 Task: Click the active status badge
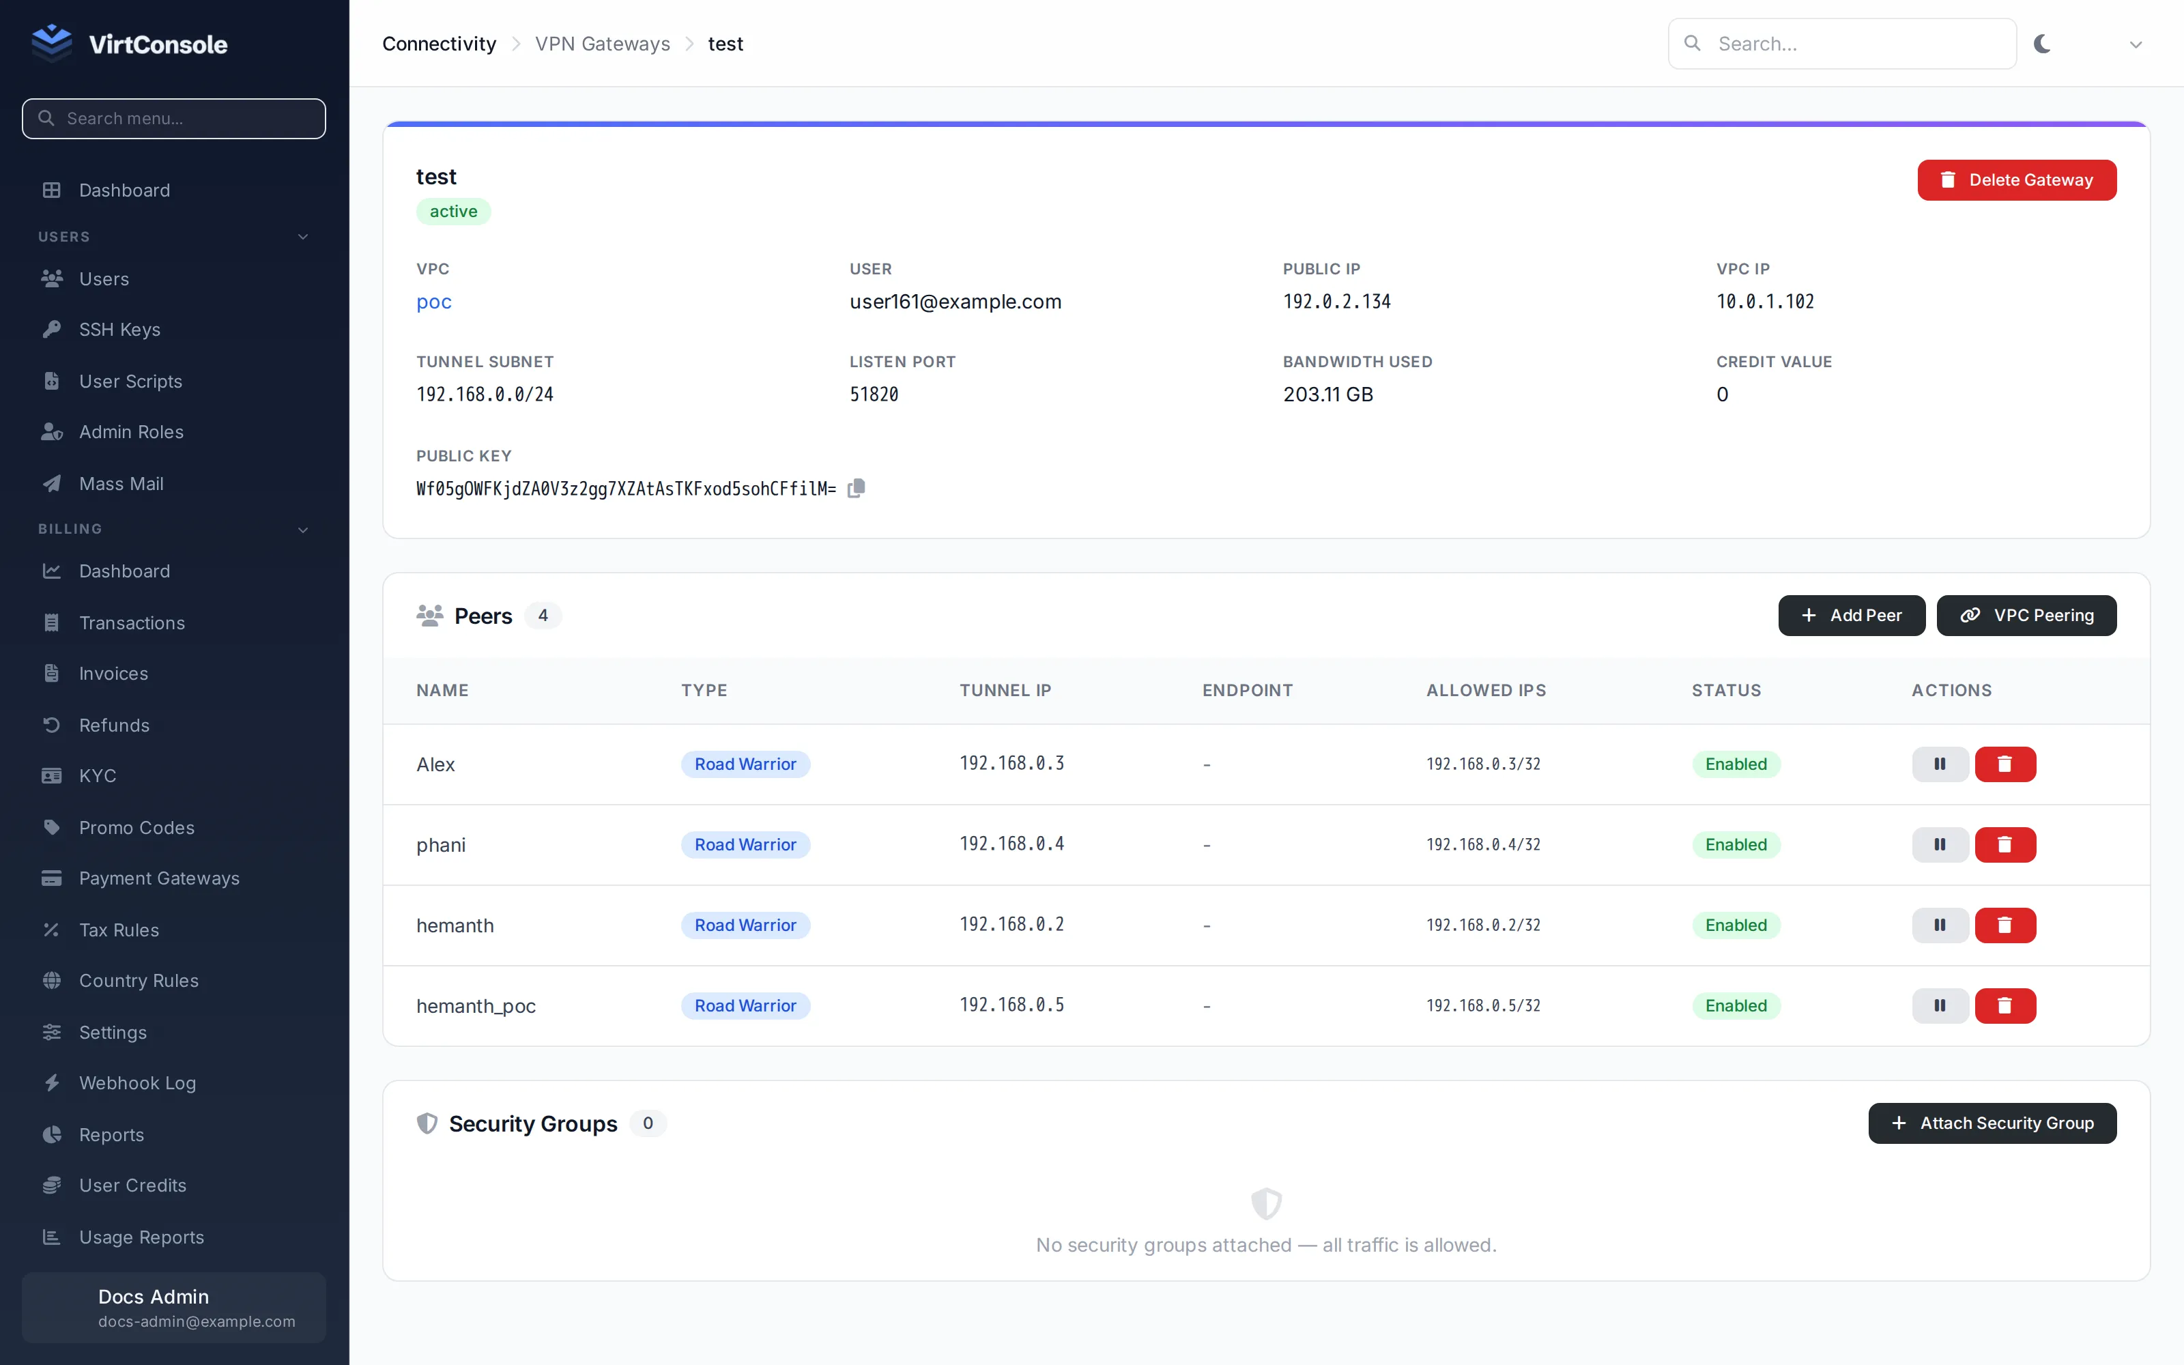(x=453, y=212)
